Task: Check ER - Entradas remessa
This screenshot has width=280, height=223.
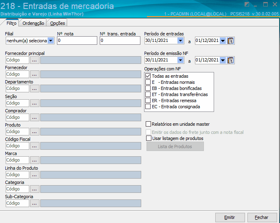Action: (148, 101)
